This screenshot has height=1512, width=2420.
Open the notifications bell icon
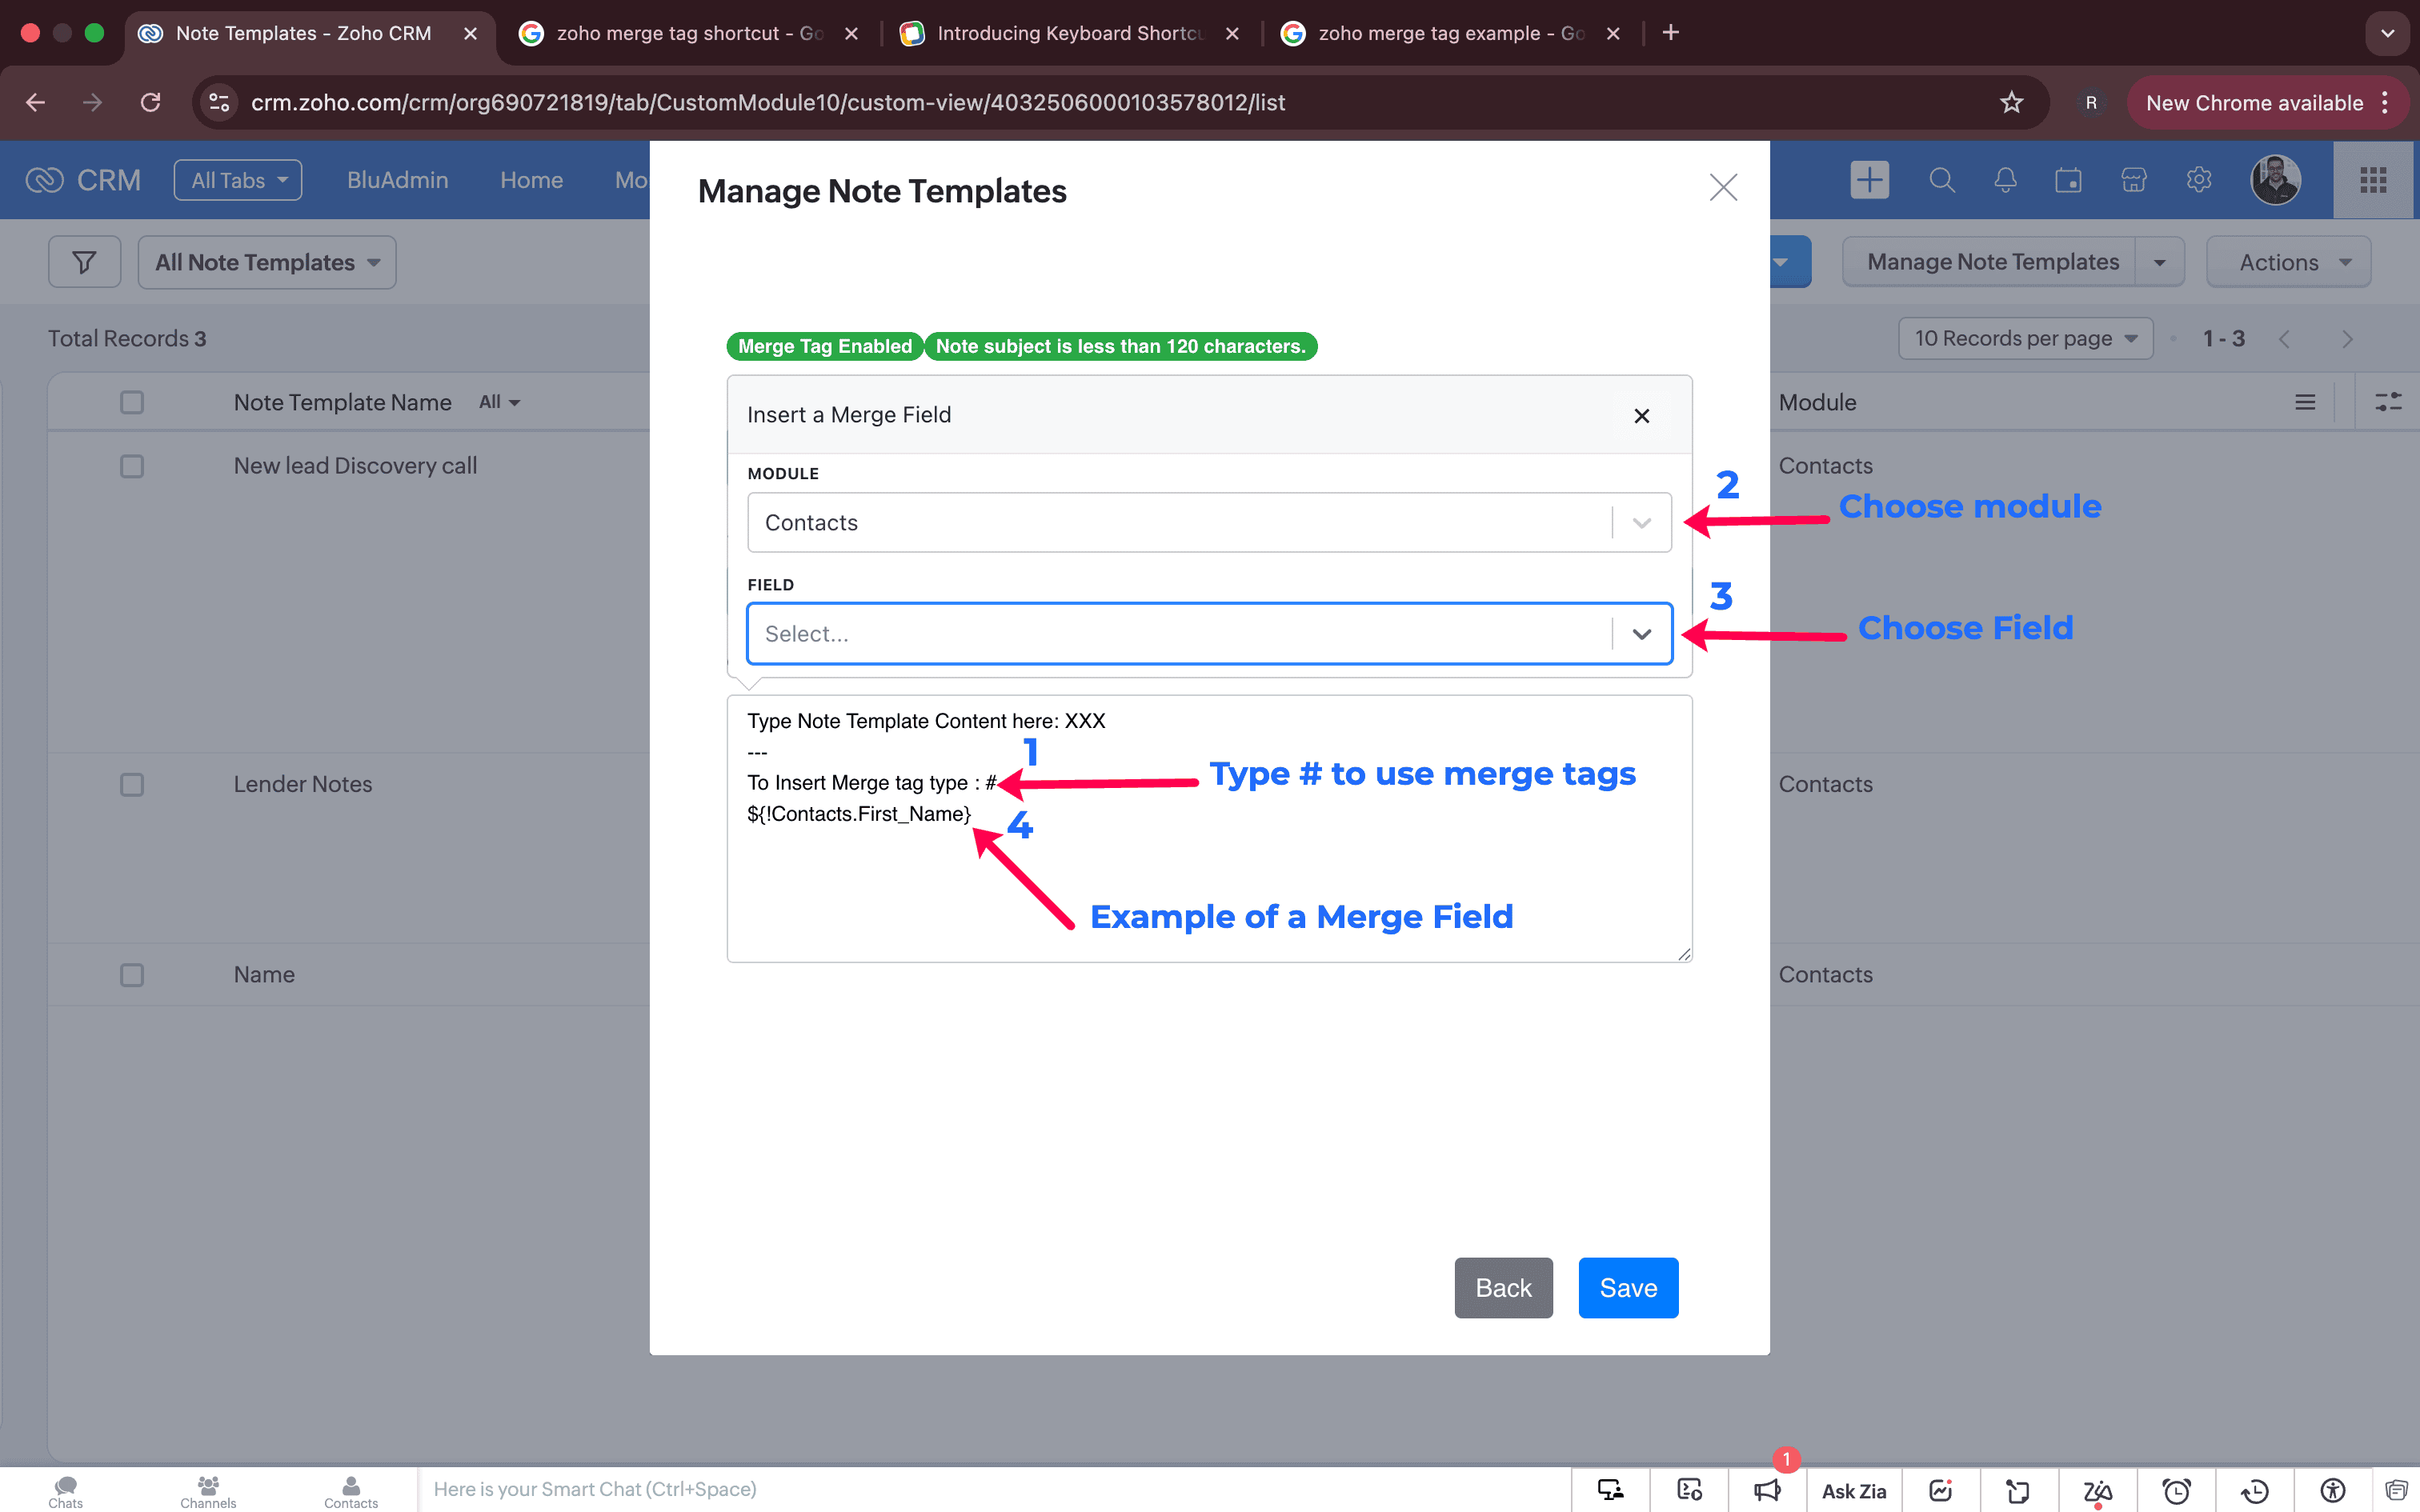pos(2005,180)
